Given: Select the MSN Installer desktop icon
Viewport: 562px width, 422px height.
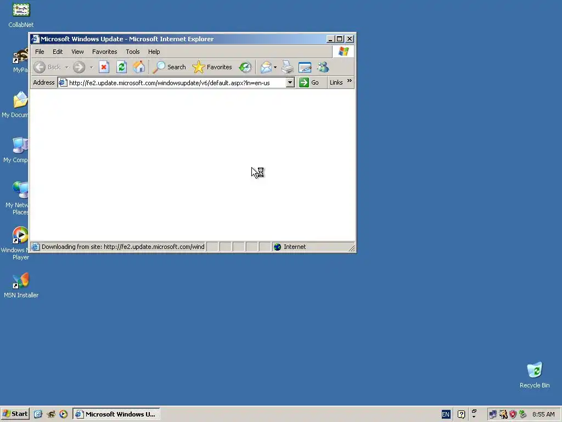Looking at the screenshot, I should (x=21, y=285).
